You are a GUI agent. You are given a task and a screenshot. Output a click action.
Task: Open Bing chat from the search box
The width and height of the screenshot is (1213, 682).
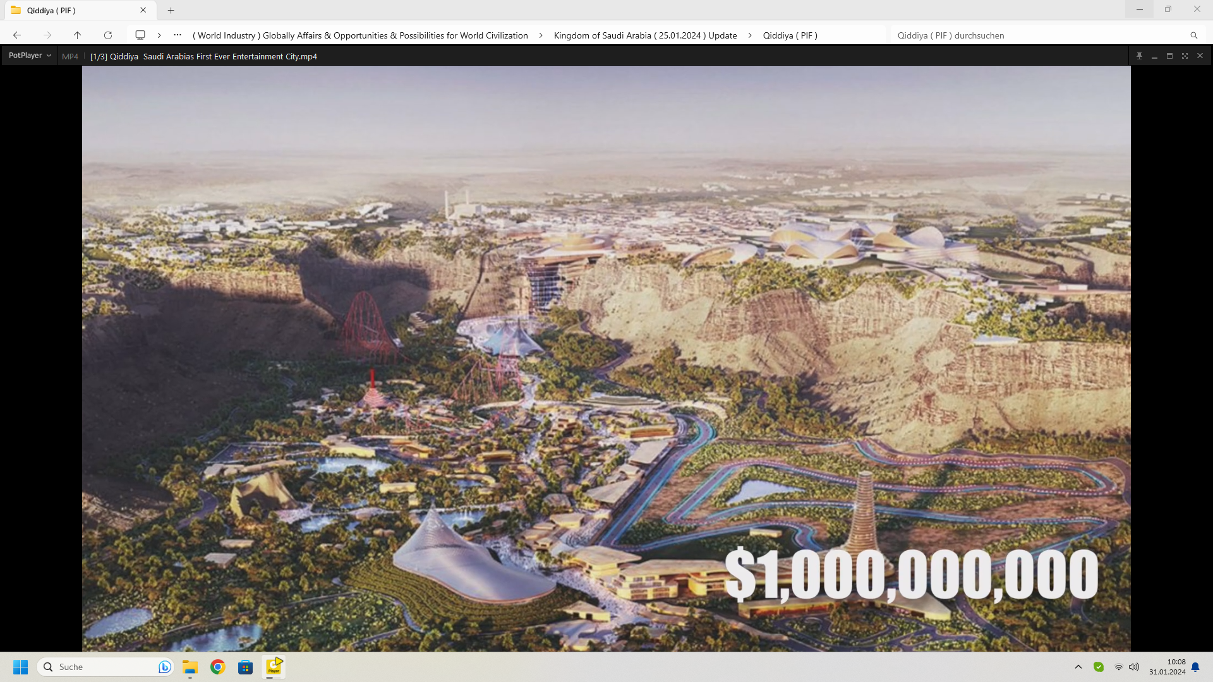coord(164,667)
